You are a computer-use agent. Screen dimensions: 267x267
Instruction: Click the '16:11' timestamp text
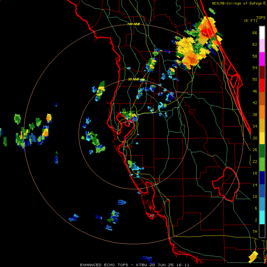coord(183,265)
